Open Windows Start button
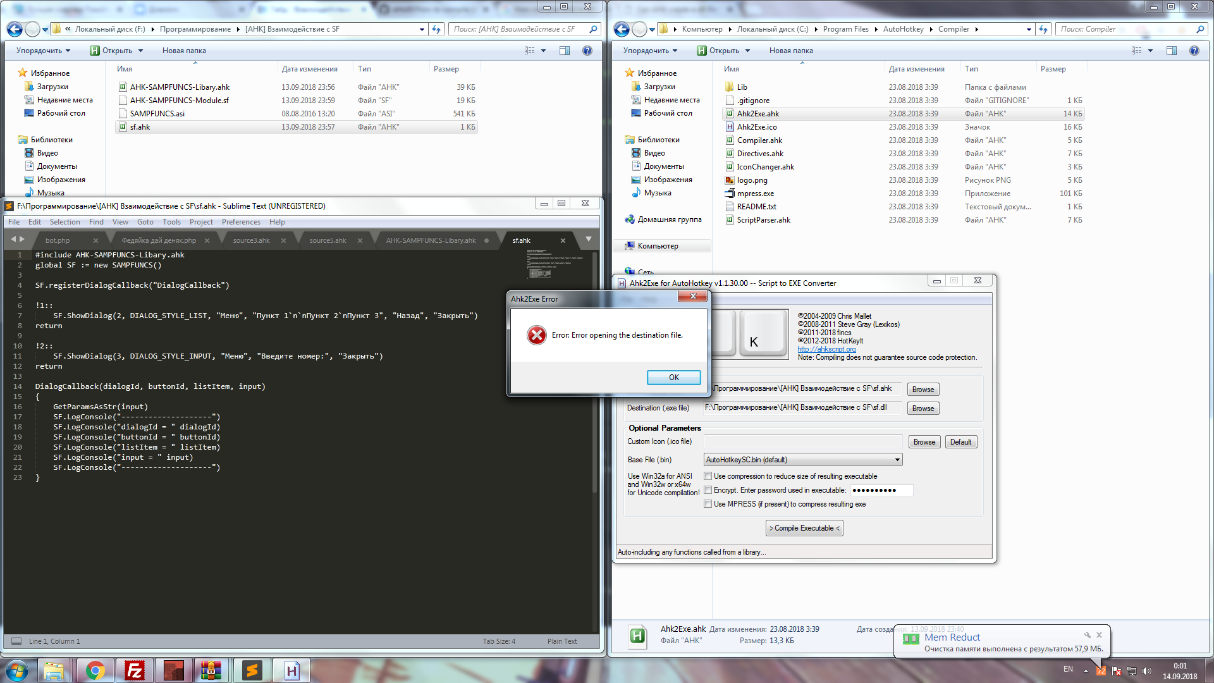This screenshot has height=683, width=1214. [17, 670]
